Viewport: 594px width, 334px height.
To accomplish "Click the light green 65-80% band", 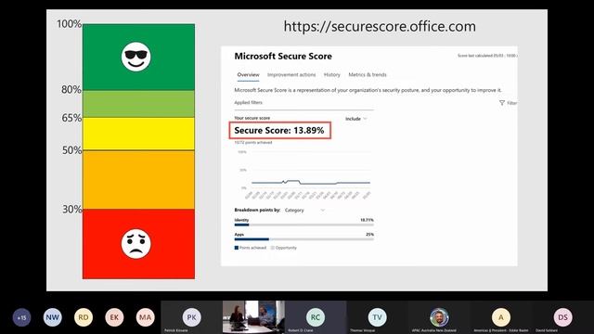I will 138,104.
